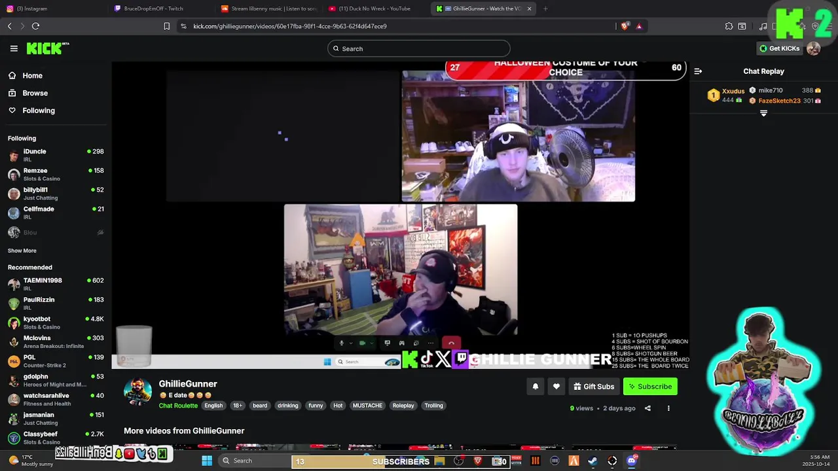Click the Hot tag
The image size is (838, 471).
tap(338, 406)
